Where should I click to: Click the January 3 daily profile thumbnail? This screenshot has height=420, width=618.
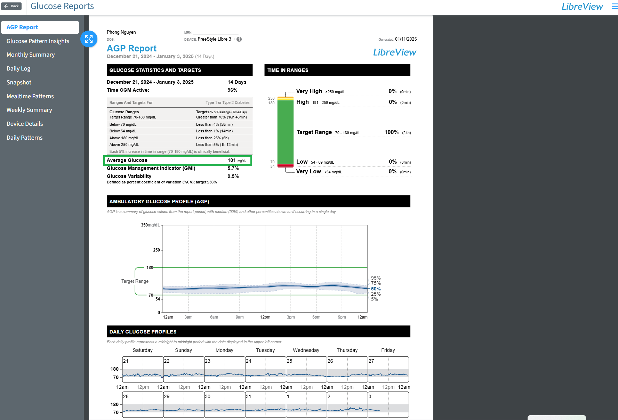tap(388, 405)
